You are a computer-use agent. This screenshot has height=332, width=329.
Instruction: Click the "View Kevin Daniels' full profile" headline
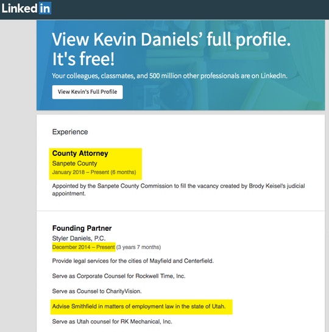pos(171,40)
